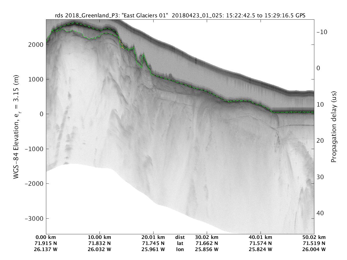Click the "lat" row legend text
The width and height of the screenshot is (347, 260).
click(x=180, y=243)
